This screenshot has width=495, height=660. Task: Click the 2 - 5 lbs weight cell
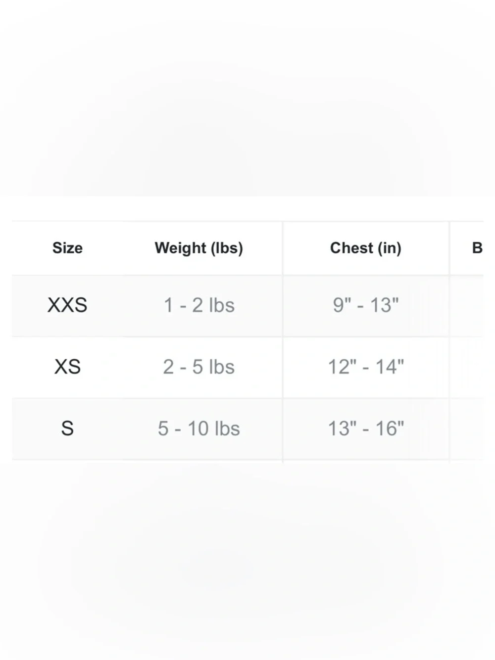pos(199,367)
